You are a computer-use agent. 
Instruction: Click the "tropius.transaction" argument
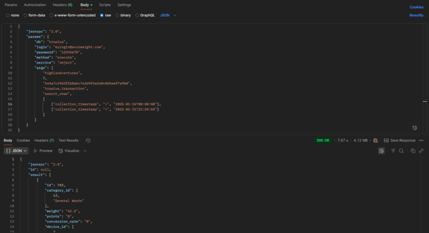pos(65,89)
